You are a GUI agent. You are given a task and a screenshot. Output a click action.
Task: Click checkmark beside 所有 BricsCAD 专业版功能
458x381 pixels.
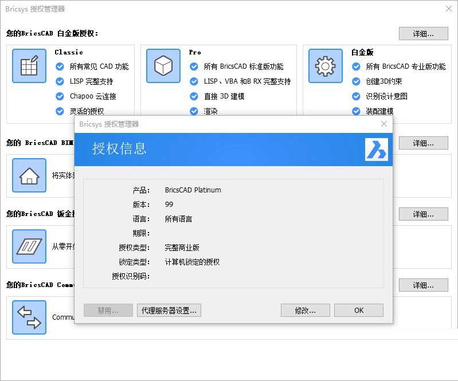(x=356, y=66)
